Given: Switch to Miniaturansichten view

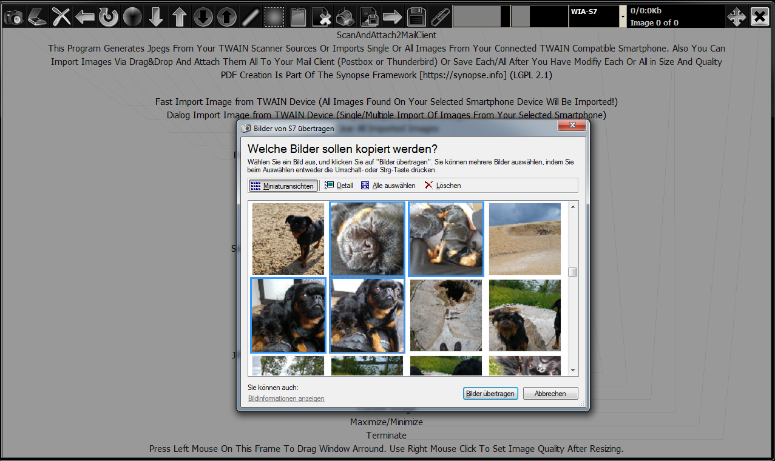Looking at the screenshot, I should coord(283,186).
